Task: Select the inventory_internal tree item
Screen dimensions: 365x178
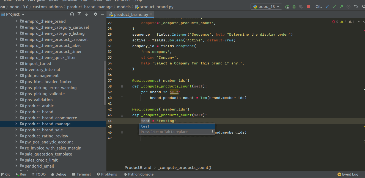Action: (42, 70)
